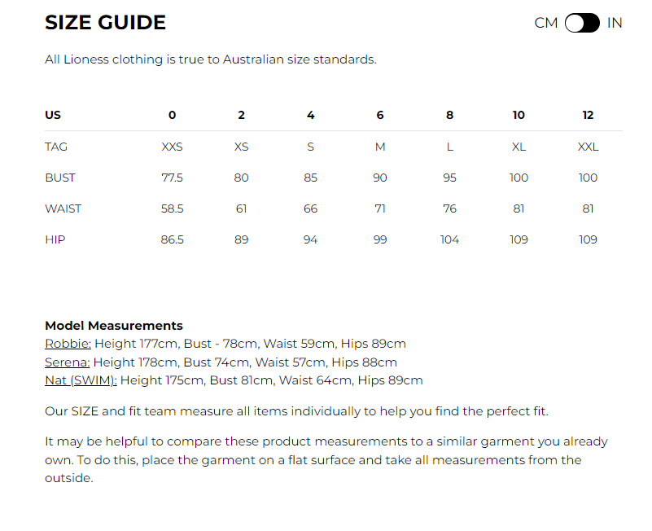Click the IN unit label
The image size is (652, 531).
[x=615, y=23]
